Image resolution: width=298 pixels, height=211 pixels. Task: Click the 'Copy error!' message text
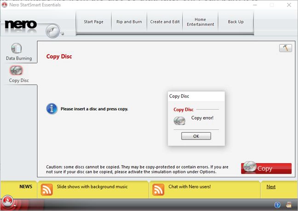[x=202, y=118]
